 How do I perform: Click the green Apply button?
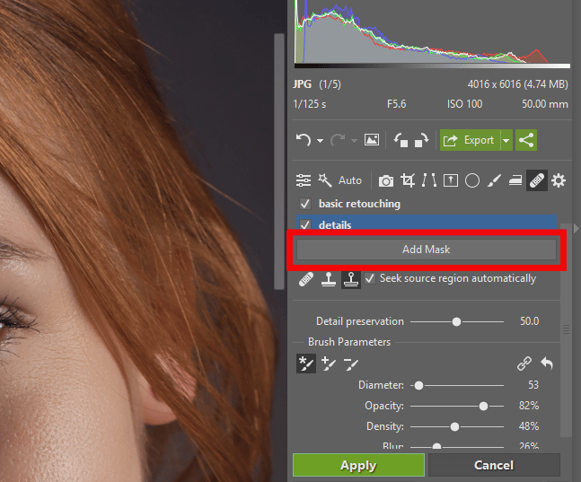pos(358,465)
